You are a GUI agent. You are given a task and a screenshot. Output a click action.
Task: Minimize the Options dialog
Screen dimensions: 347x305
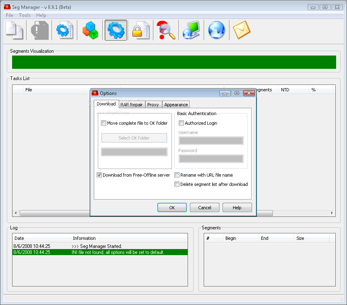pyautogui.click(x=225, y=93)
